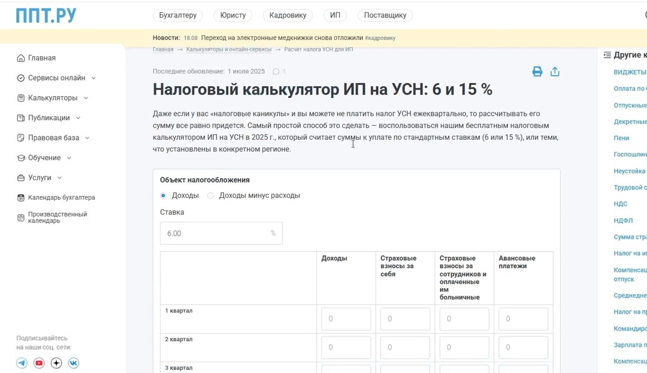Click the Услуги briefcase icon
Viewport: 647px width, 373px height.
pos(20,178)
